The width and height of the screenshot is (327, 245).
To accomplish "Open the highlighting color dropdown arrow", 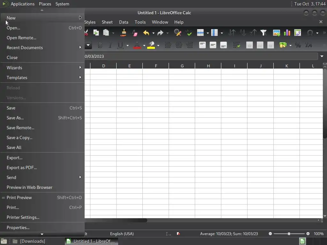I will coord(158,45).
